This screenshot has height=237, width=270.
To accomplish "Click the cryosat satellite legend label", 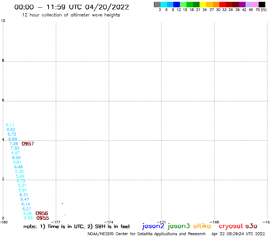I will [x=231, y=226].
